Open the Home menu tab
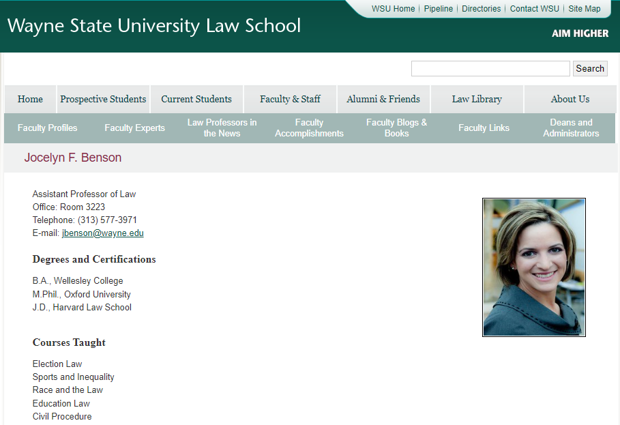The width and height of the screenshot is (620, 425). click(x=30, y=99)
